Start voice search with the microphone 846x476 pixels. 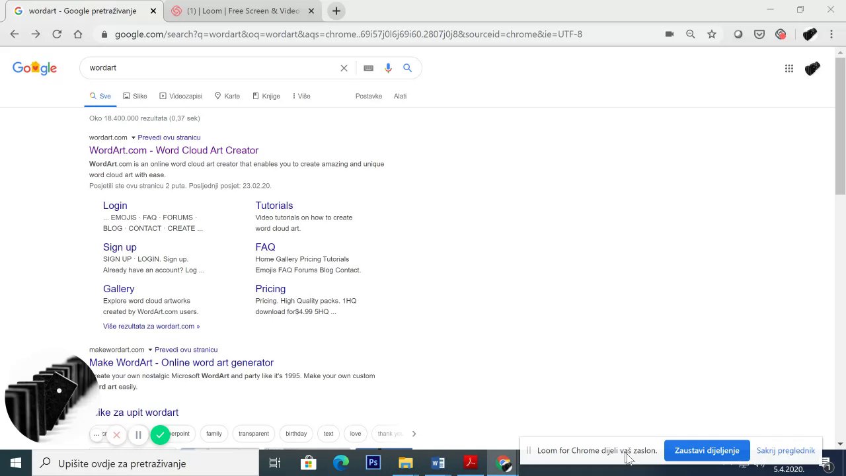click(388, 68)
